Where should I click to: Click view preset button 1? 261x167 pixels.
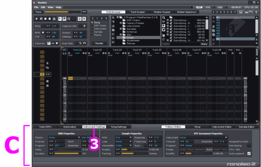(213, 12)
